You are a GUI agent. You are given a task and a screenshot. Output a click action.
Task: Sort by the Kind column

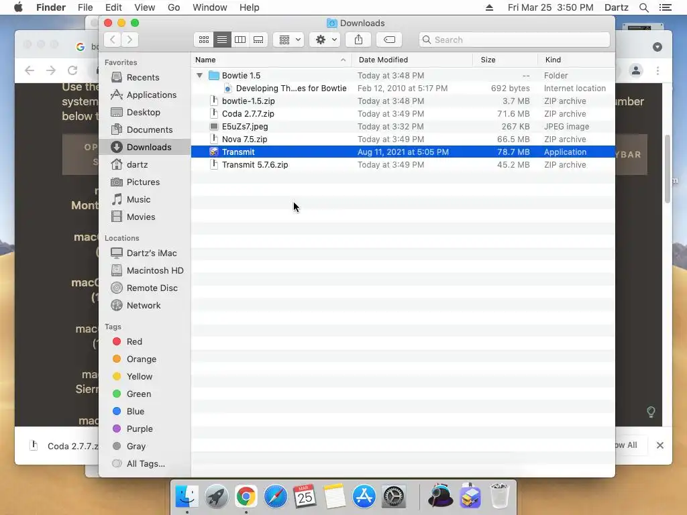coord(576,60)
